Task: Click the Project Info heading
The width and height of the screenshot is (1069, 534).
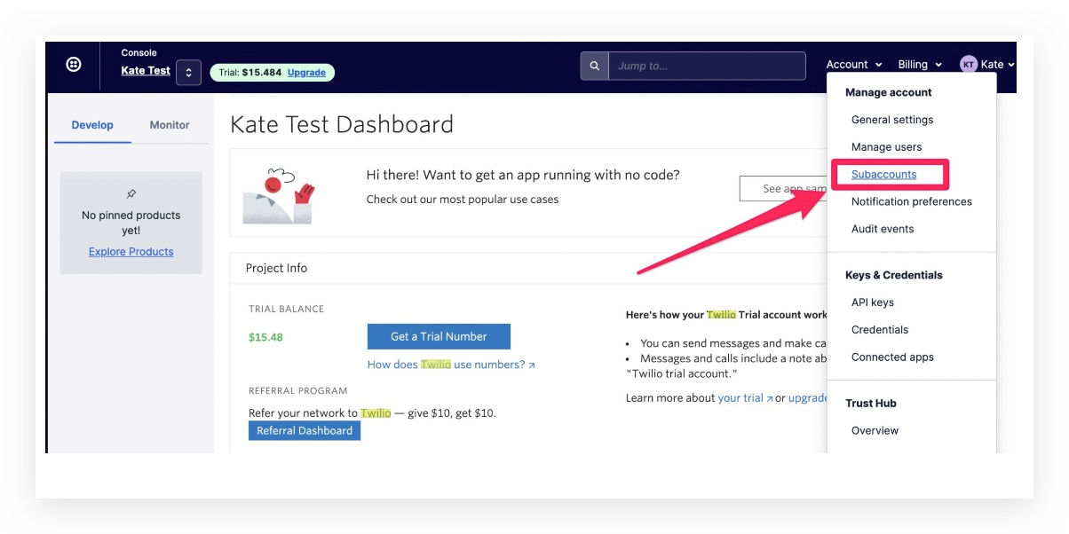Action: (276, 268)
